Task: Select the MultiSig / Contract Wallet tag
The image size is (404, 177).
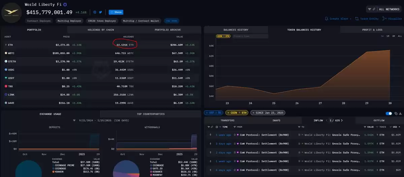Action: click(141, 21)
